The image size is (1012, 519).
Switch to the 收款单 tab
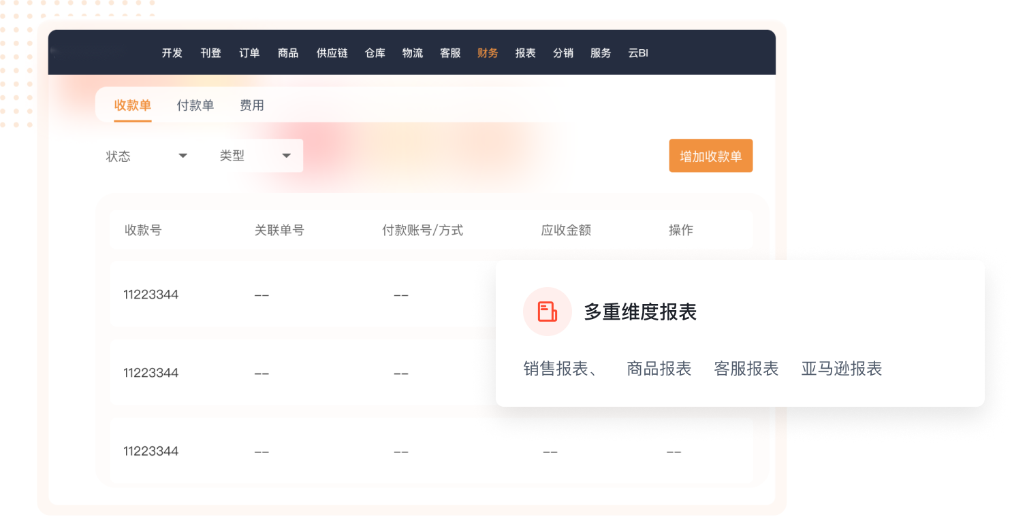pos(133,105)
